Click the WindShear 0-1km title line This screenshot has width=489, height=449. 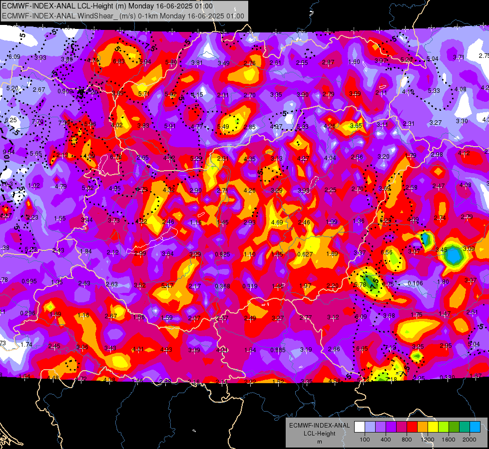pyautogui.click(x=123, y=16)
